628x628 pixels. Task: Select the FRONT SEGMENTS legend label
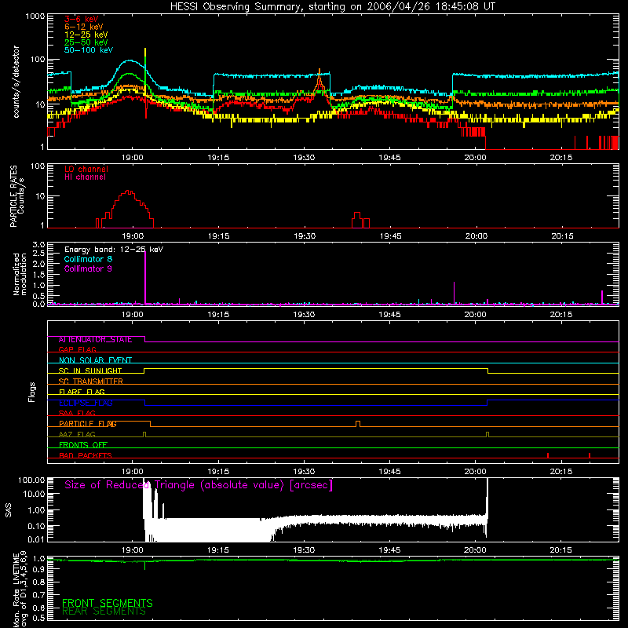point(108,603)
